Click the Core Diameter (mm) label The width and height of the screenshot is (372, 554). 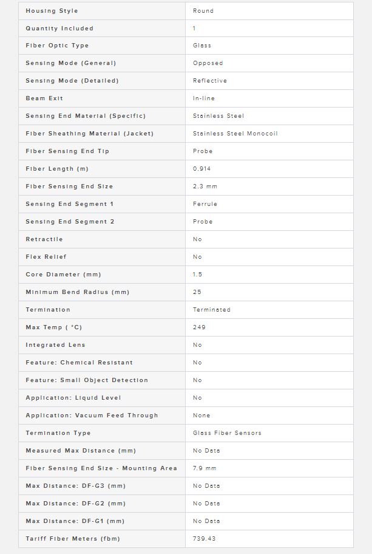pos(63,275)
